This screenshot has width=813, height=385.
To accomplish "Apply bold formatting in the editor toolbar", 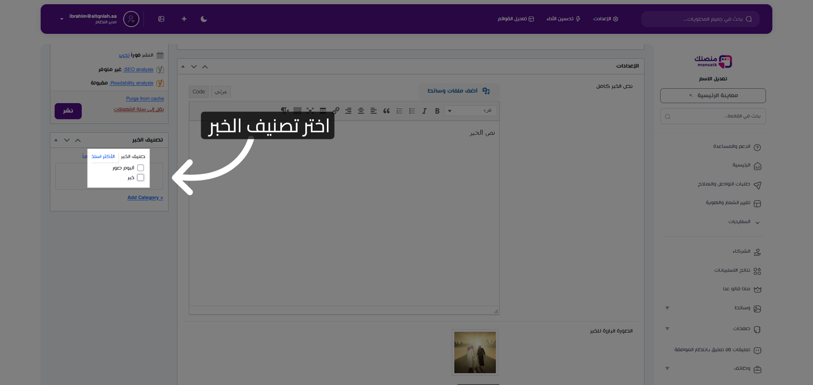I will click(x=437, y=111).
